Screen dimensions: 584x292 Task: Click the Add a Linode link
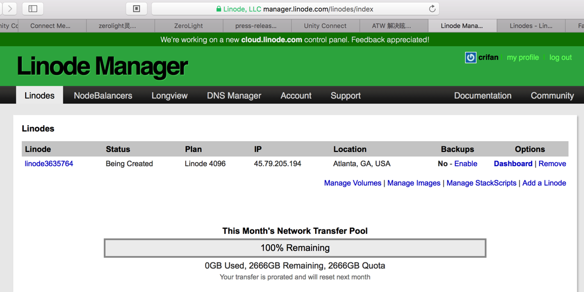click(544, 183)
